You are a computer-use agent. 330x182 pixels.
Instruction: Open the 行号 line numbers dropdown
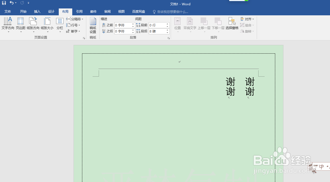click(73, 25)
